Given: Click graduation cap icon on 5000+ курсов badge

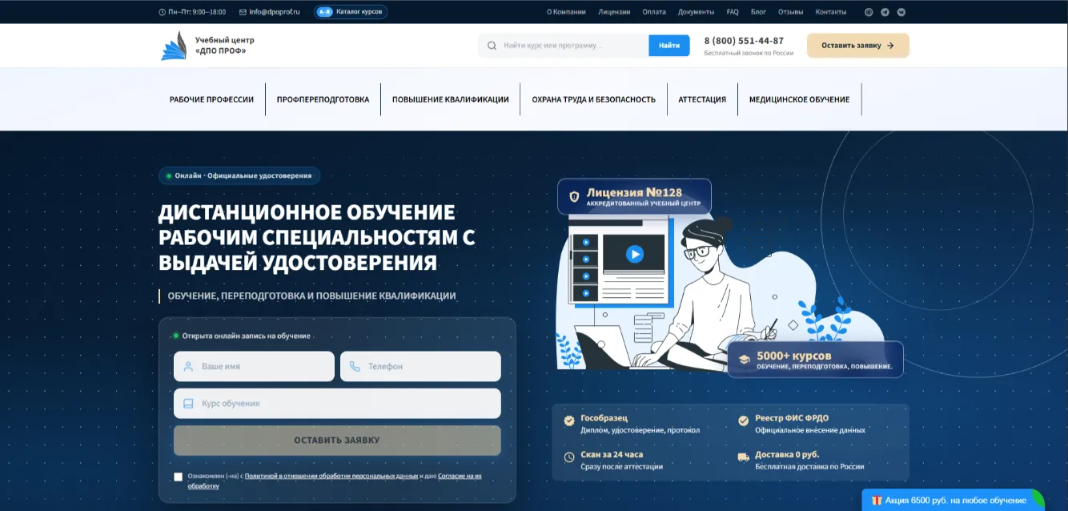Looking at the screenshot, I should [744, 360].
